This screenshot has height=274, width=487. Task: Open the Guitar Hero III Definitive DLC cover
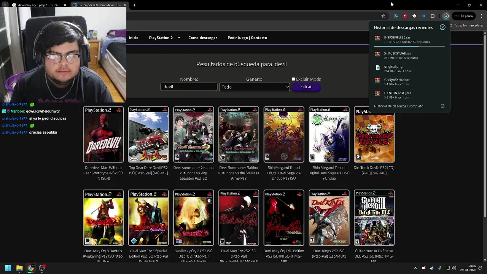pos(374,218)
